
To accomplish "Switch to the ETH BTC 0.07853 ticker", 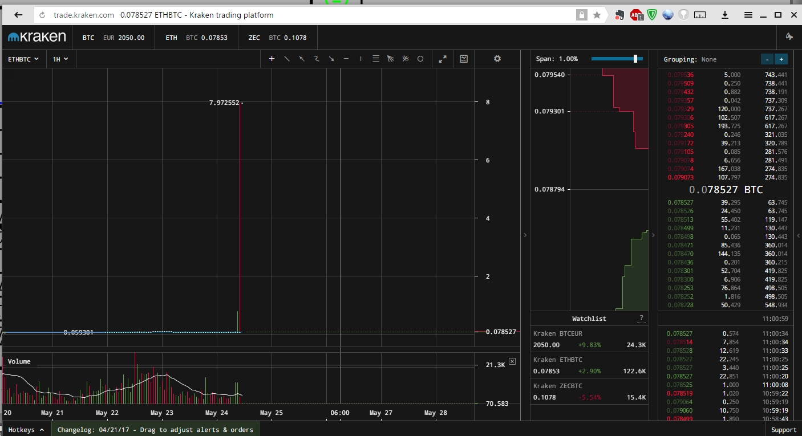I will (197, 38).
